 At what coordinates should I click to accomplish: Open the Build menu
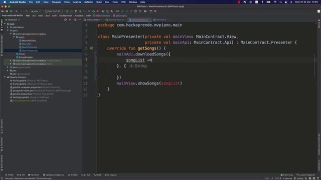coord(99,2)
